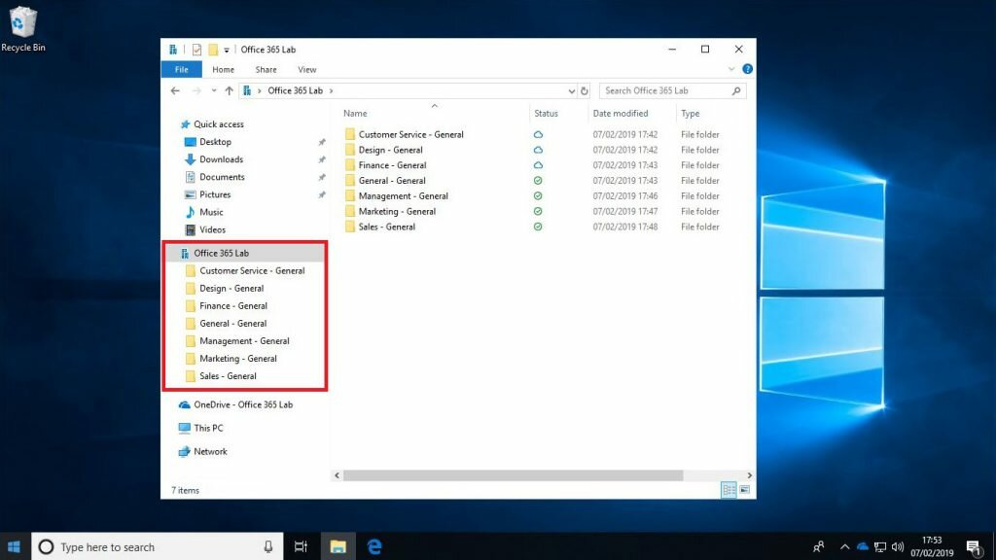Click the pin icon next to Pictures
The image size is (996, 560).
click(x=322, y=194)
